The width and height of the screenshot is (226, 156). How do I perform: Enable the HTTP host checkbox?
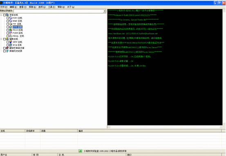pyautogui.click(x=8, y=27)
